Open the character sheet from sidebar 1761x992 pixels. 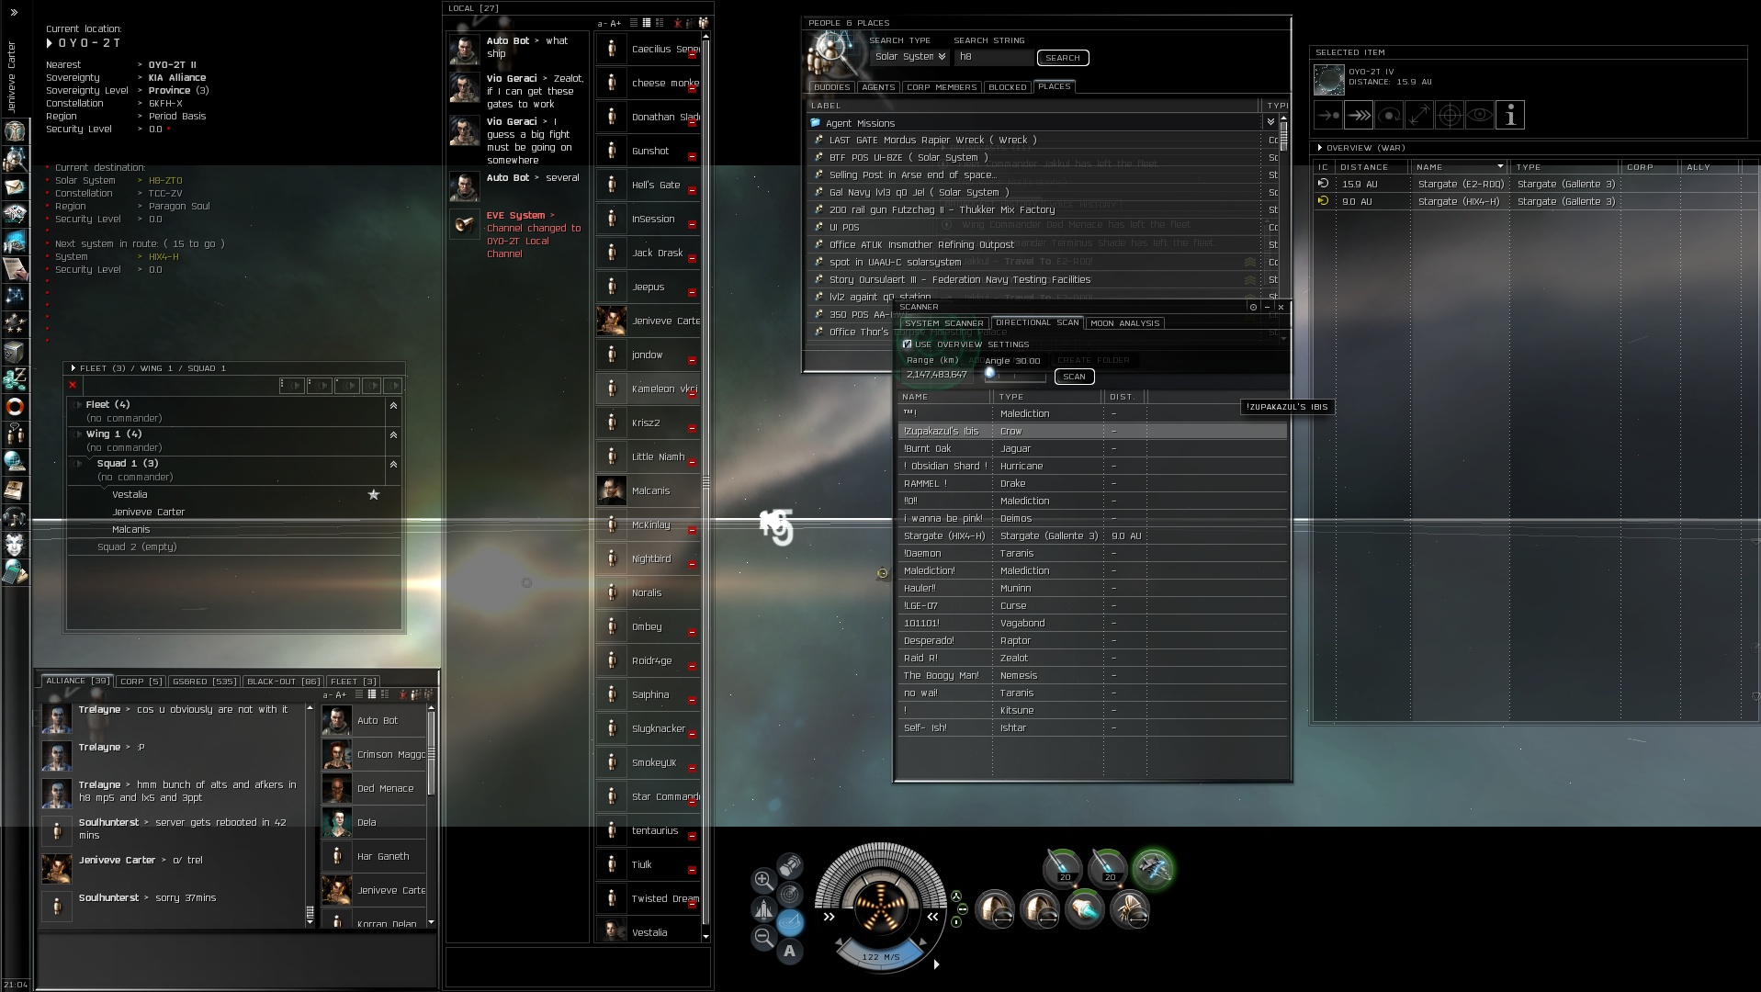[x=15, y=131]
